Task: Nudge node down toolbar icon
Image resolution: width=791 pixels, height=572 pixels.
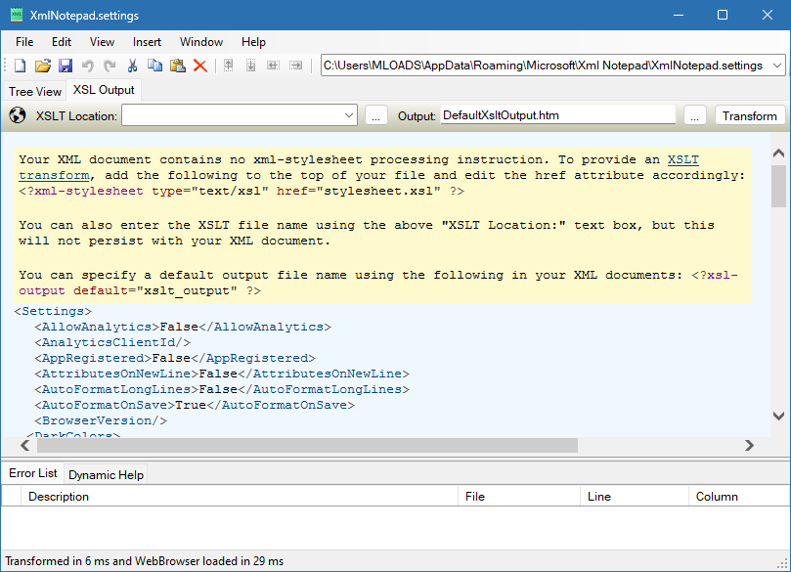Action: point(250,66)
